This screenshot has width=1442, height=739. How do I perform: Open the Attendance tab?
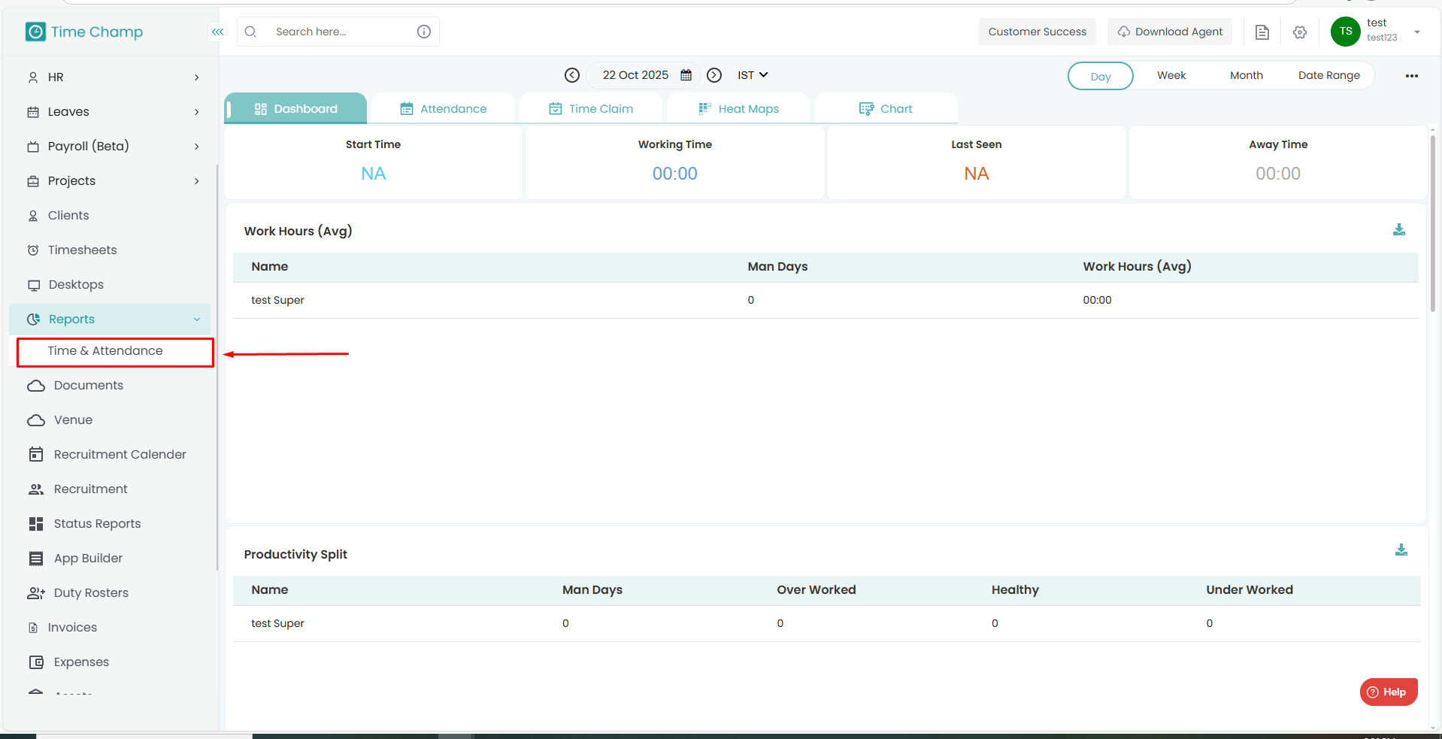(x=444, y=109)
